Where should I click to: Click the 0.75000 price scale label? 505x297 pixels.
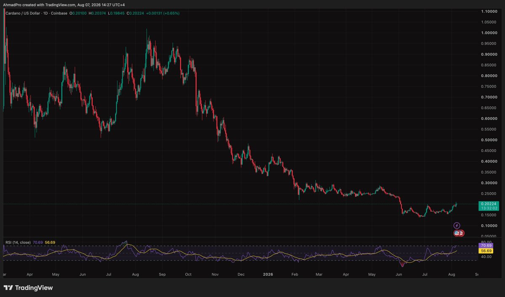[x=489, y=87]
